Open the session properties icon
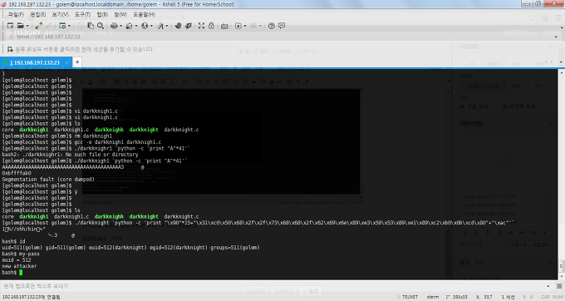This screenshot has width=565, height=301. click(x=62, y=26)
